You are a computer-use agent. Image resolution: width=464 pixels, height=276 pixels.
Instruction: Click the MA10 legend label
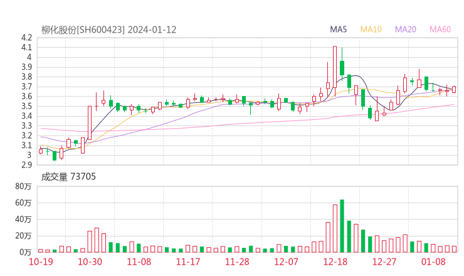(x=371, y=29)
